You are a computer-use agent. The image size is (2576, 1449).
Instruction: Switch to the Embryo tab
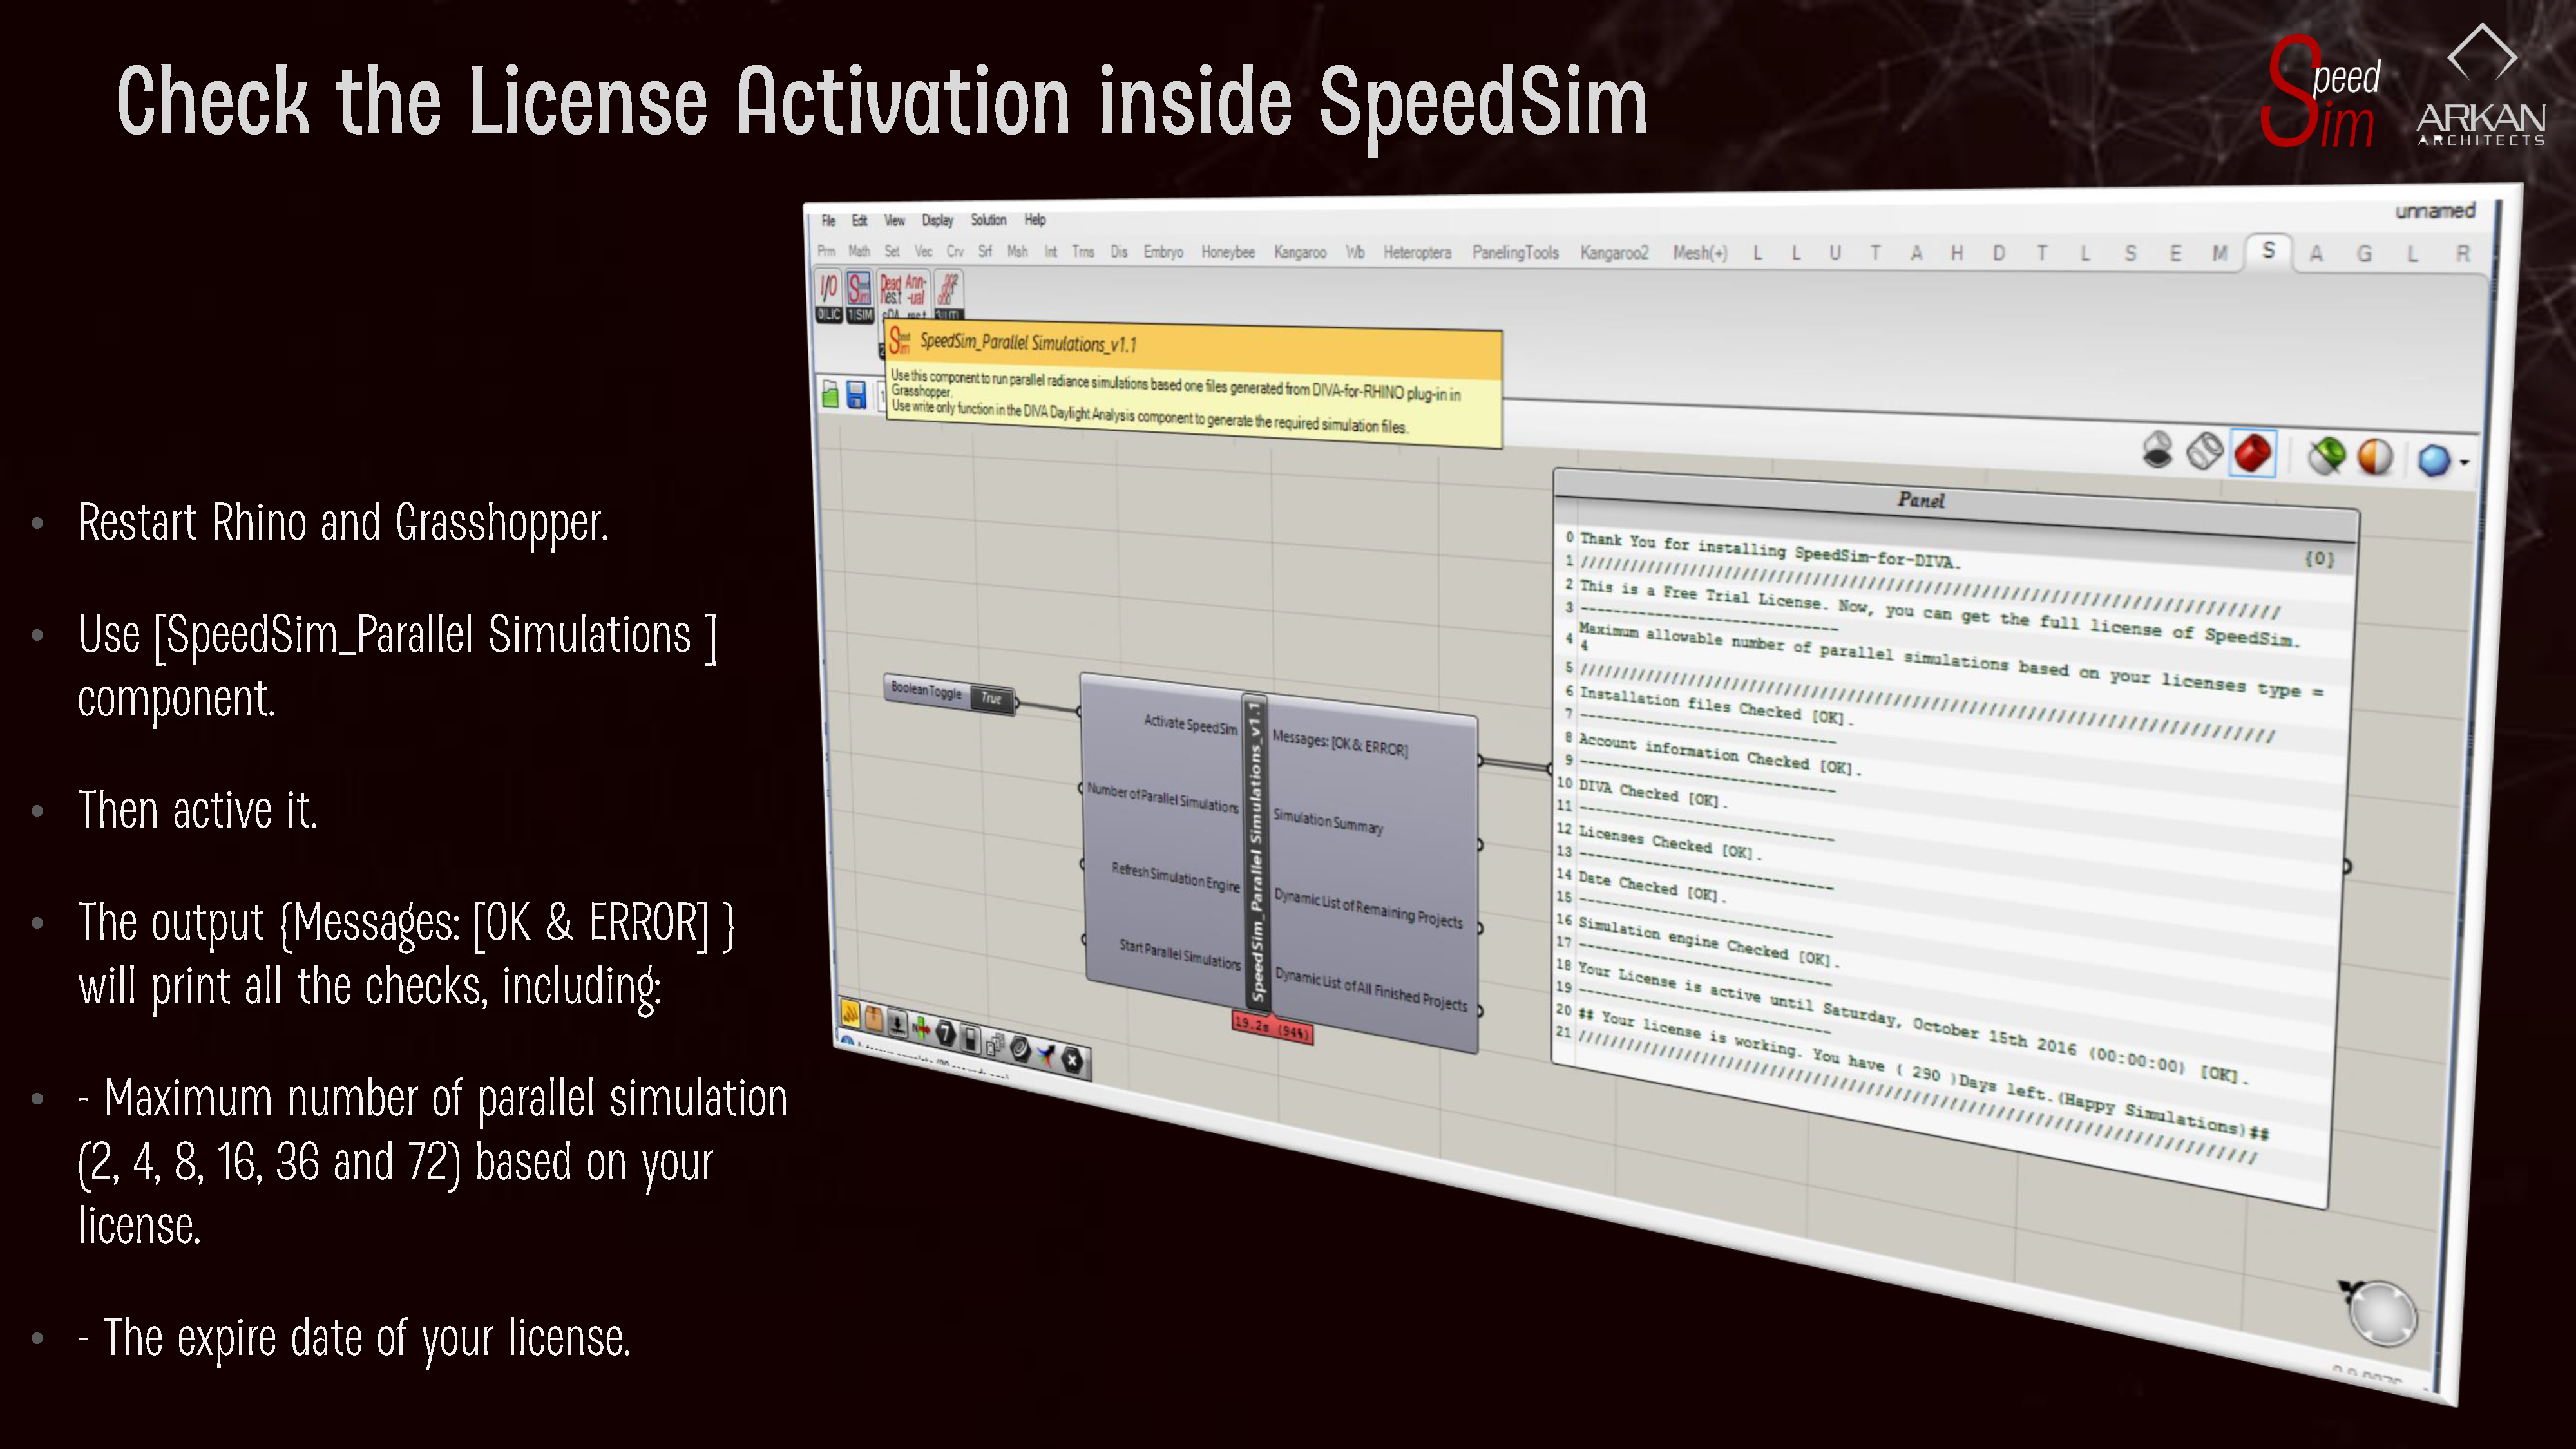point(1163,252)
